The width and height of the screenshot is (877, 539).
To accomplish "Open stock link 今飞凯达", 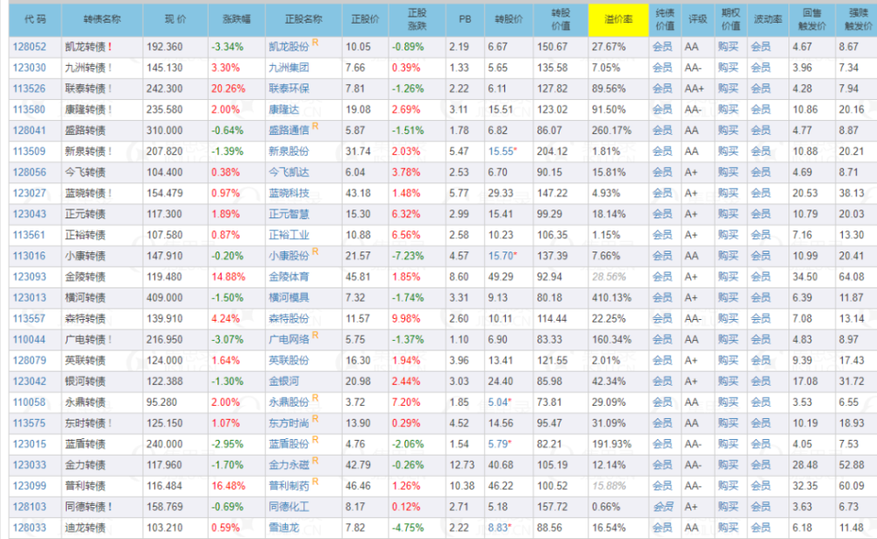I will [289, 172].
